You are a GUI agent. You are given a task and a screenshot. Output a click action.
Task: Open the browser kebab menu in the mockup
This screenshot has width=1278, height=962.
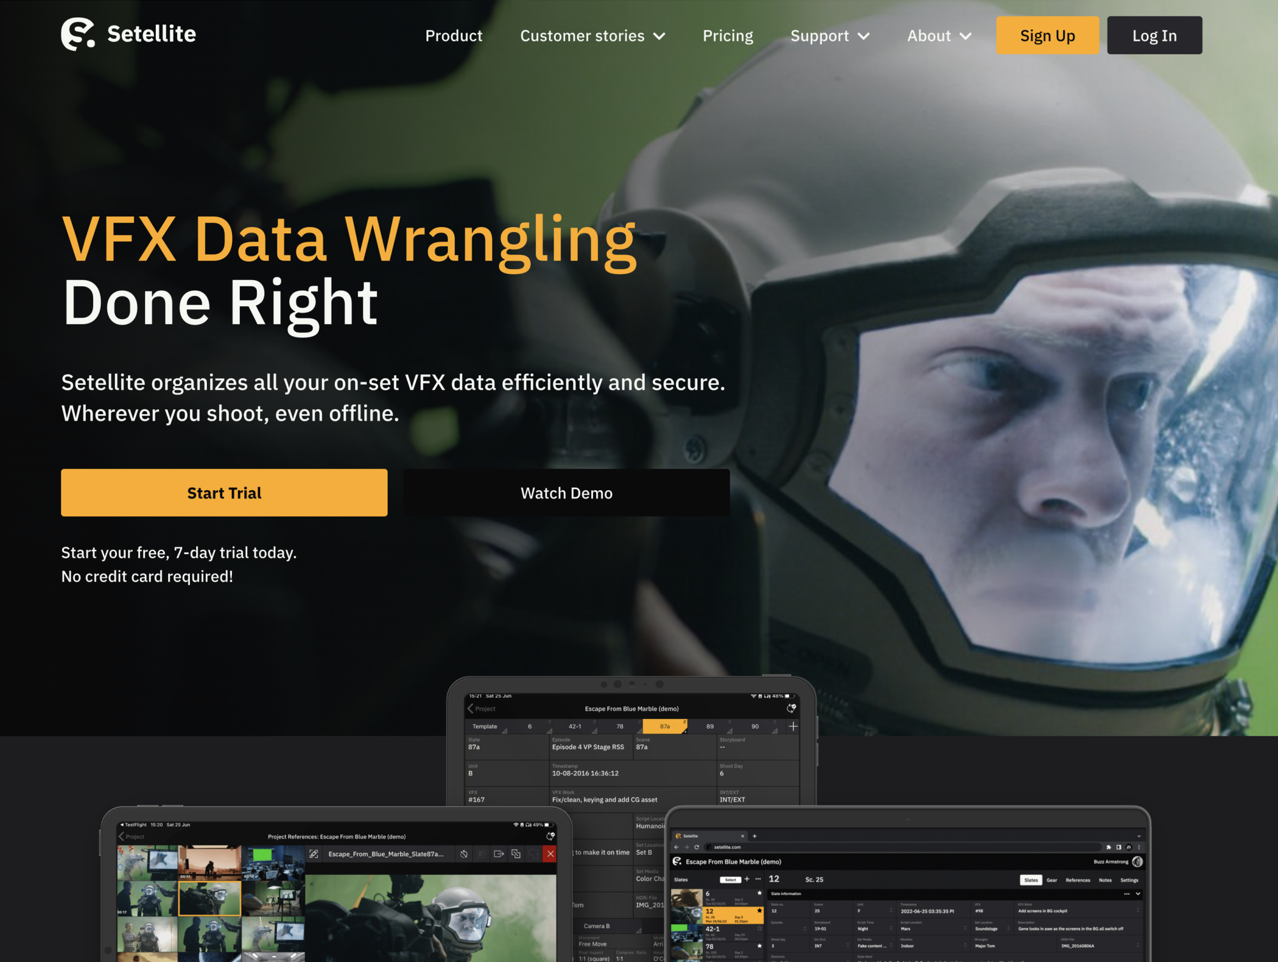pyautogui.click(x=1139, y=847)
